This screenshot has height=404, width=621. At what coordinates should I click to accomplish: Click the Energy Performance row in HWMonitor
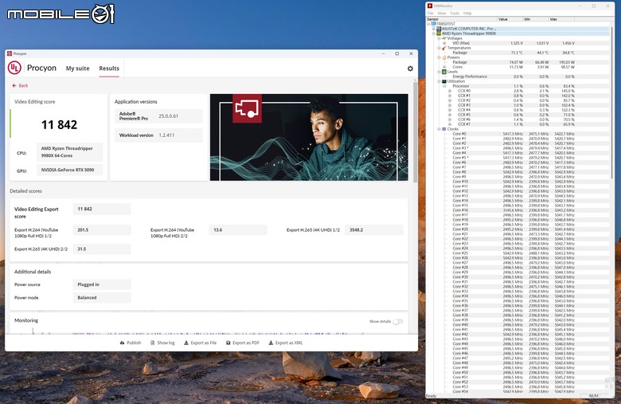514,76
